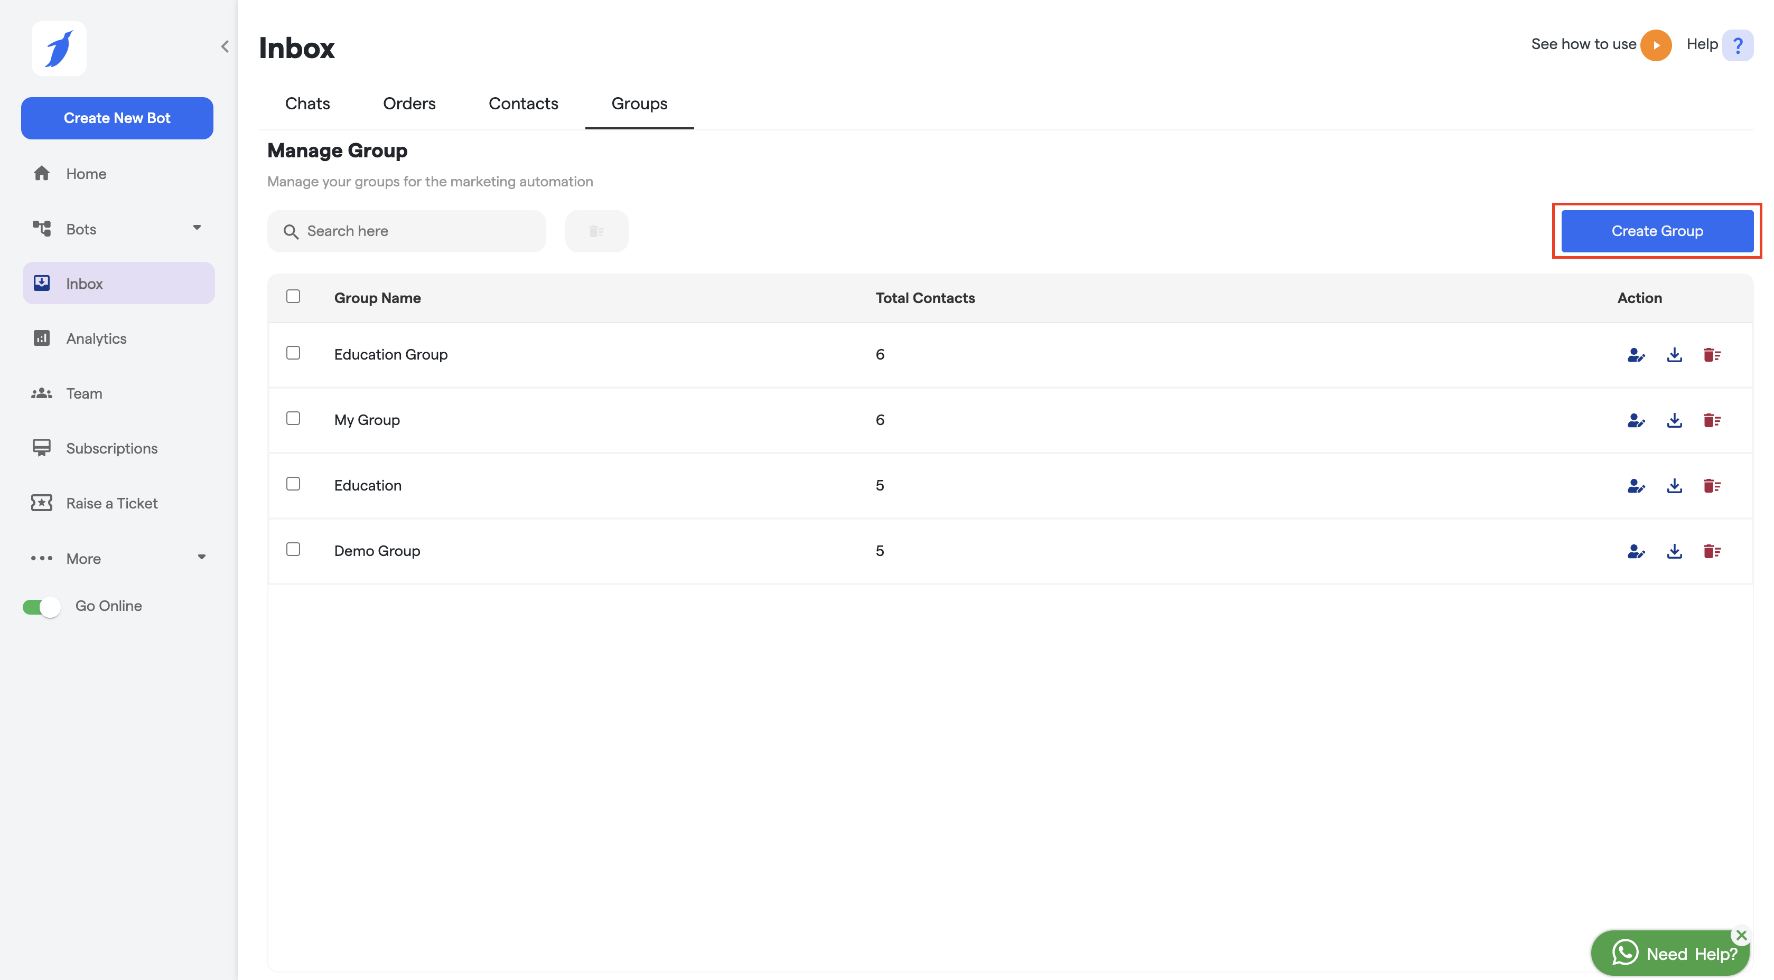Delete the Demo Group row

tap(1712, 551)
